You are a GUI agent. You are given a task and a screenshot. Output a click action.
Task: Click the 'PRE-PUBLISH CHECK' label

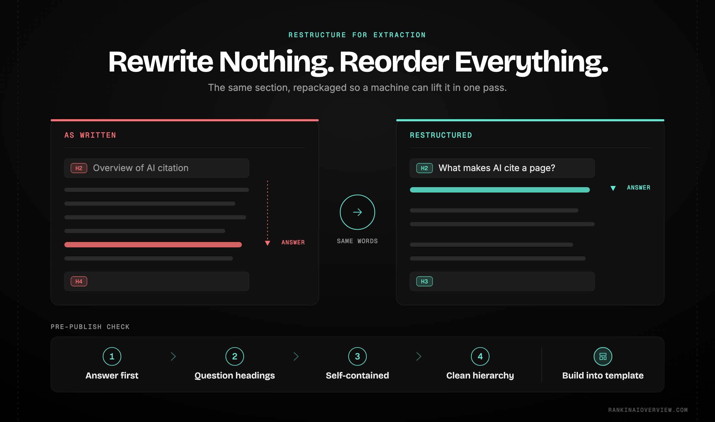point(90,327)
